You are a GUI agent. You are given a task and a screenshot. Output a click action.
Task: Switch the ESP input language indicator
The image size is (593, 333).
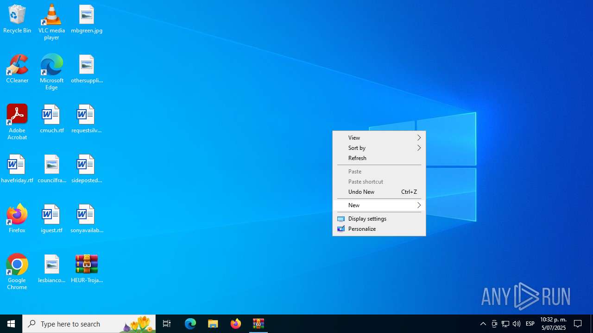pyautogui.click(x=530, y=324)
